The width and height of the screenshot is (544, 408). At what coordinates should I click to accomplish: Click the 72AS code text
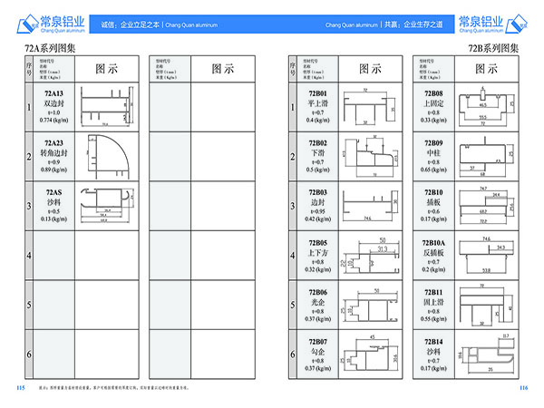[x=53, y=192]
